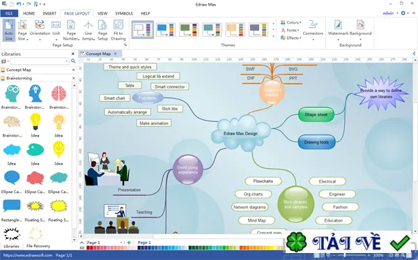The image size is (418, 260).
Task: Open the FILE menu
Action: tap(9, 13)
